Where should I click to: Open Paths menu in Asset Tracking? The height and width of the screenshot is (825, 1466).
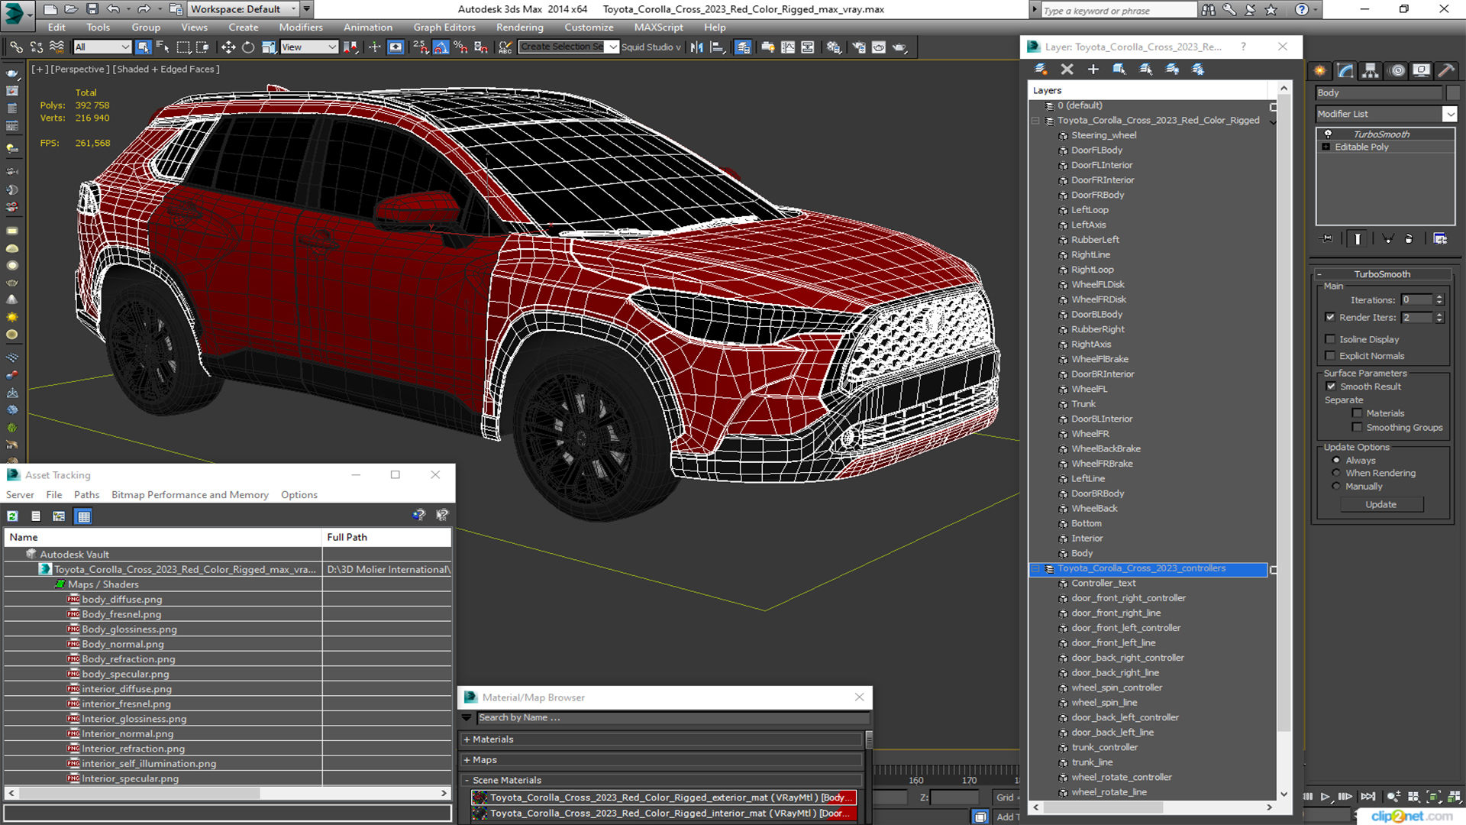[86, 495]
